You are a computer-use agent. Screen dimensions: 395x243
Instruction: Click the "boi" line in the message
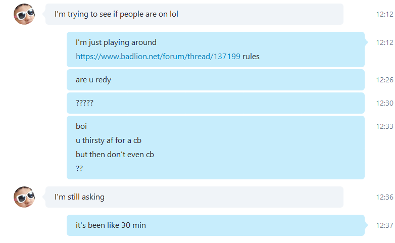pos(81,126)
